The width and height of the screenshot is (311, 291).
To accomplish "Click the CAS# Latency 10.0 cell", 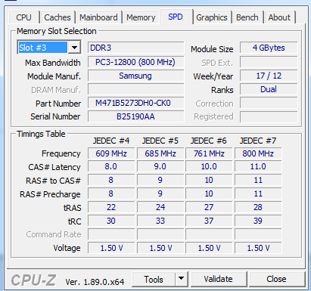I will [209, 166].
